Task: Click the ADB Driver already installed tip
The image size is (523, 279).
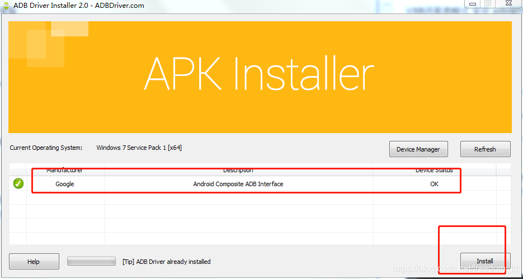Action: 167,262
